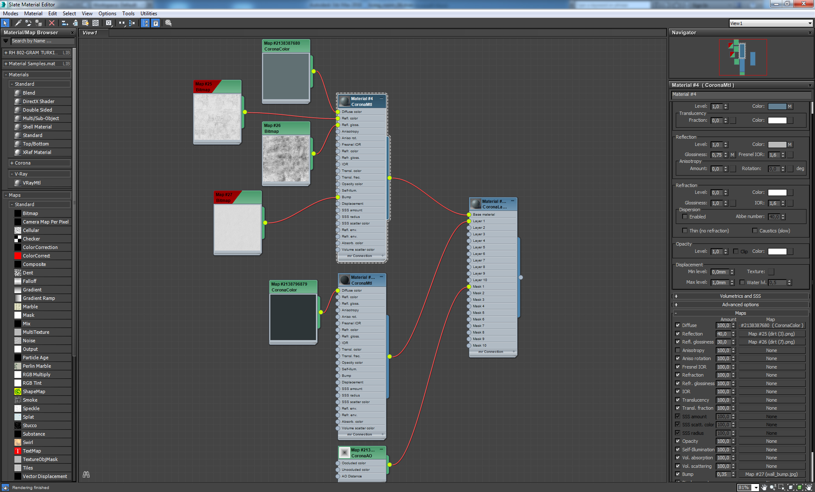Enable Caustics (slow) checkbox
The image size is (815, 492).
coord(755,231)
